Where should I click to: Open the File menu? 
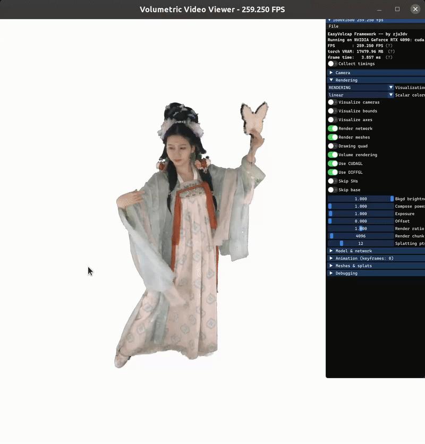point(334,27)
